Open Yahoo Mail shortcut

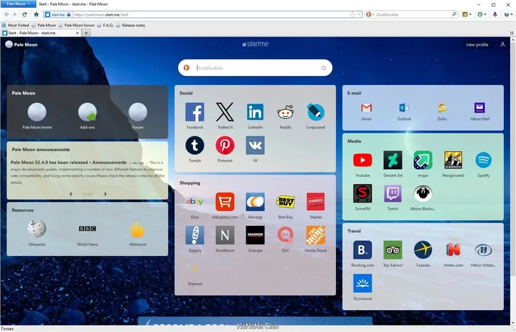click(479, 107)
